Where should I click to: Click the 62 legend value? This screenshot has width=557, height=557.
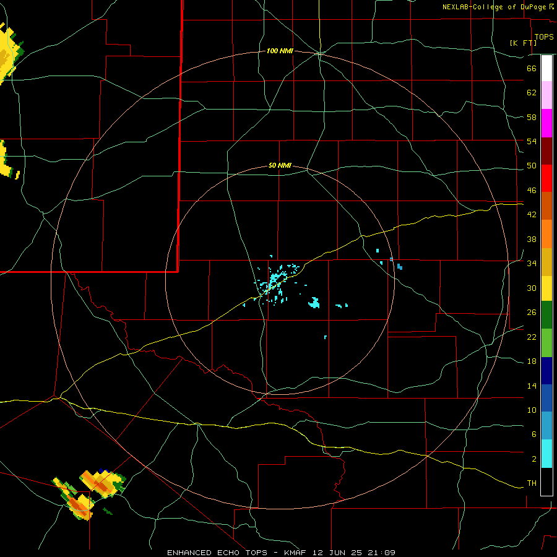[532, 93]
